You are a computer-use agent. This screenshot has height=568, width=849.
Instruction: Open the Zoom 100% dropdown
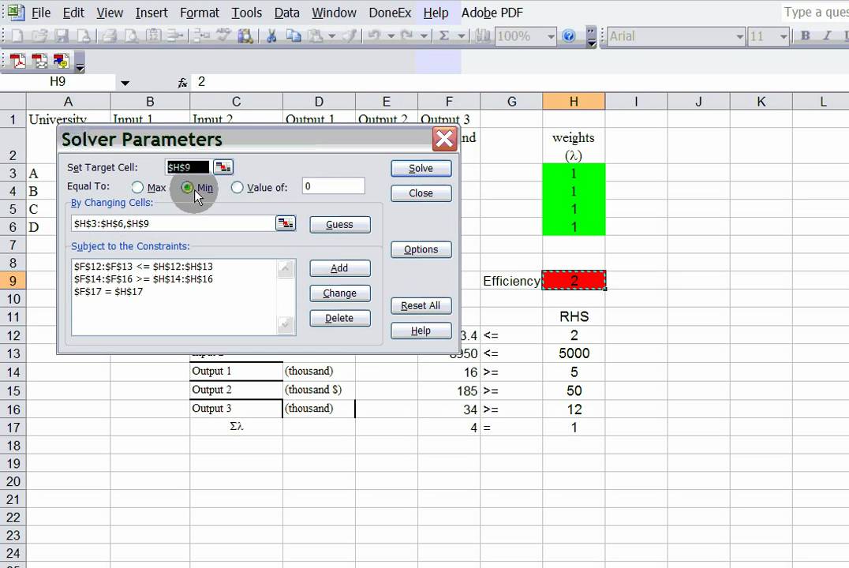pos(551,36)
